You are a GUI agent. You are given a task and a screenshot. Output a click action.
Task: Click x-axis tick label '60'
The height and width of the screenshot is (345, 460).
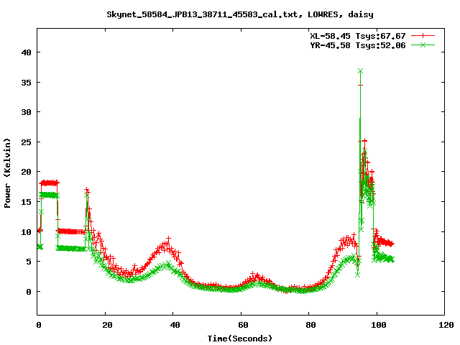tap(243, 325)
